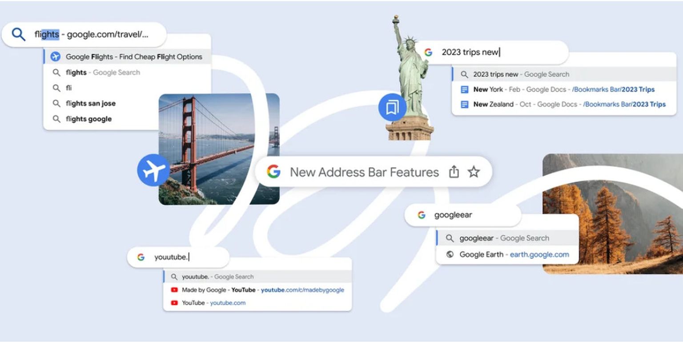The height and width of the screenshot is (343, 683).
Task: Click Docs icon beside New Zealand
Action: [464, 105]
